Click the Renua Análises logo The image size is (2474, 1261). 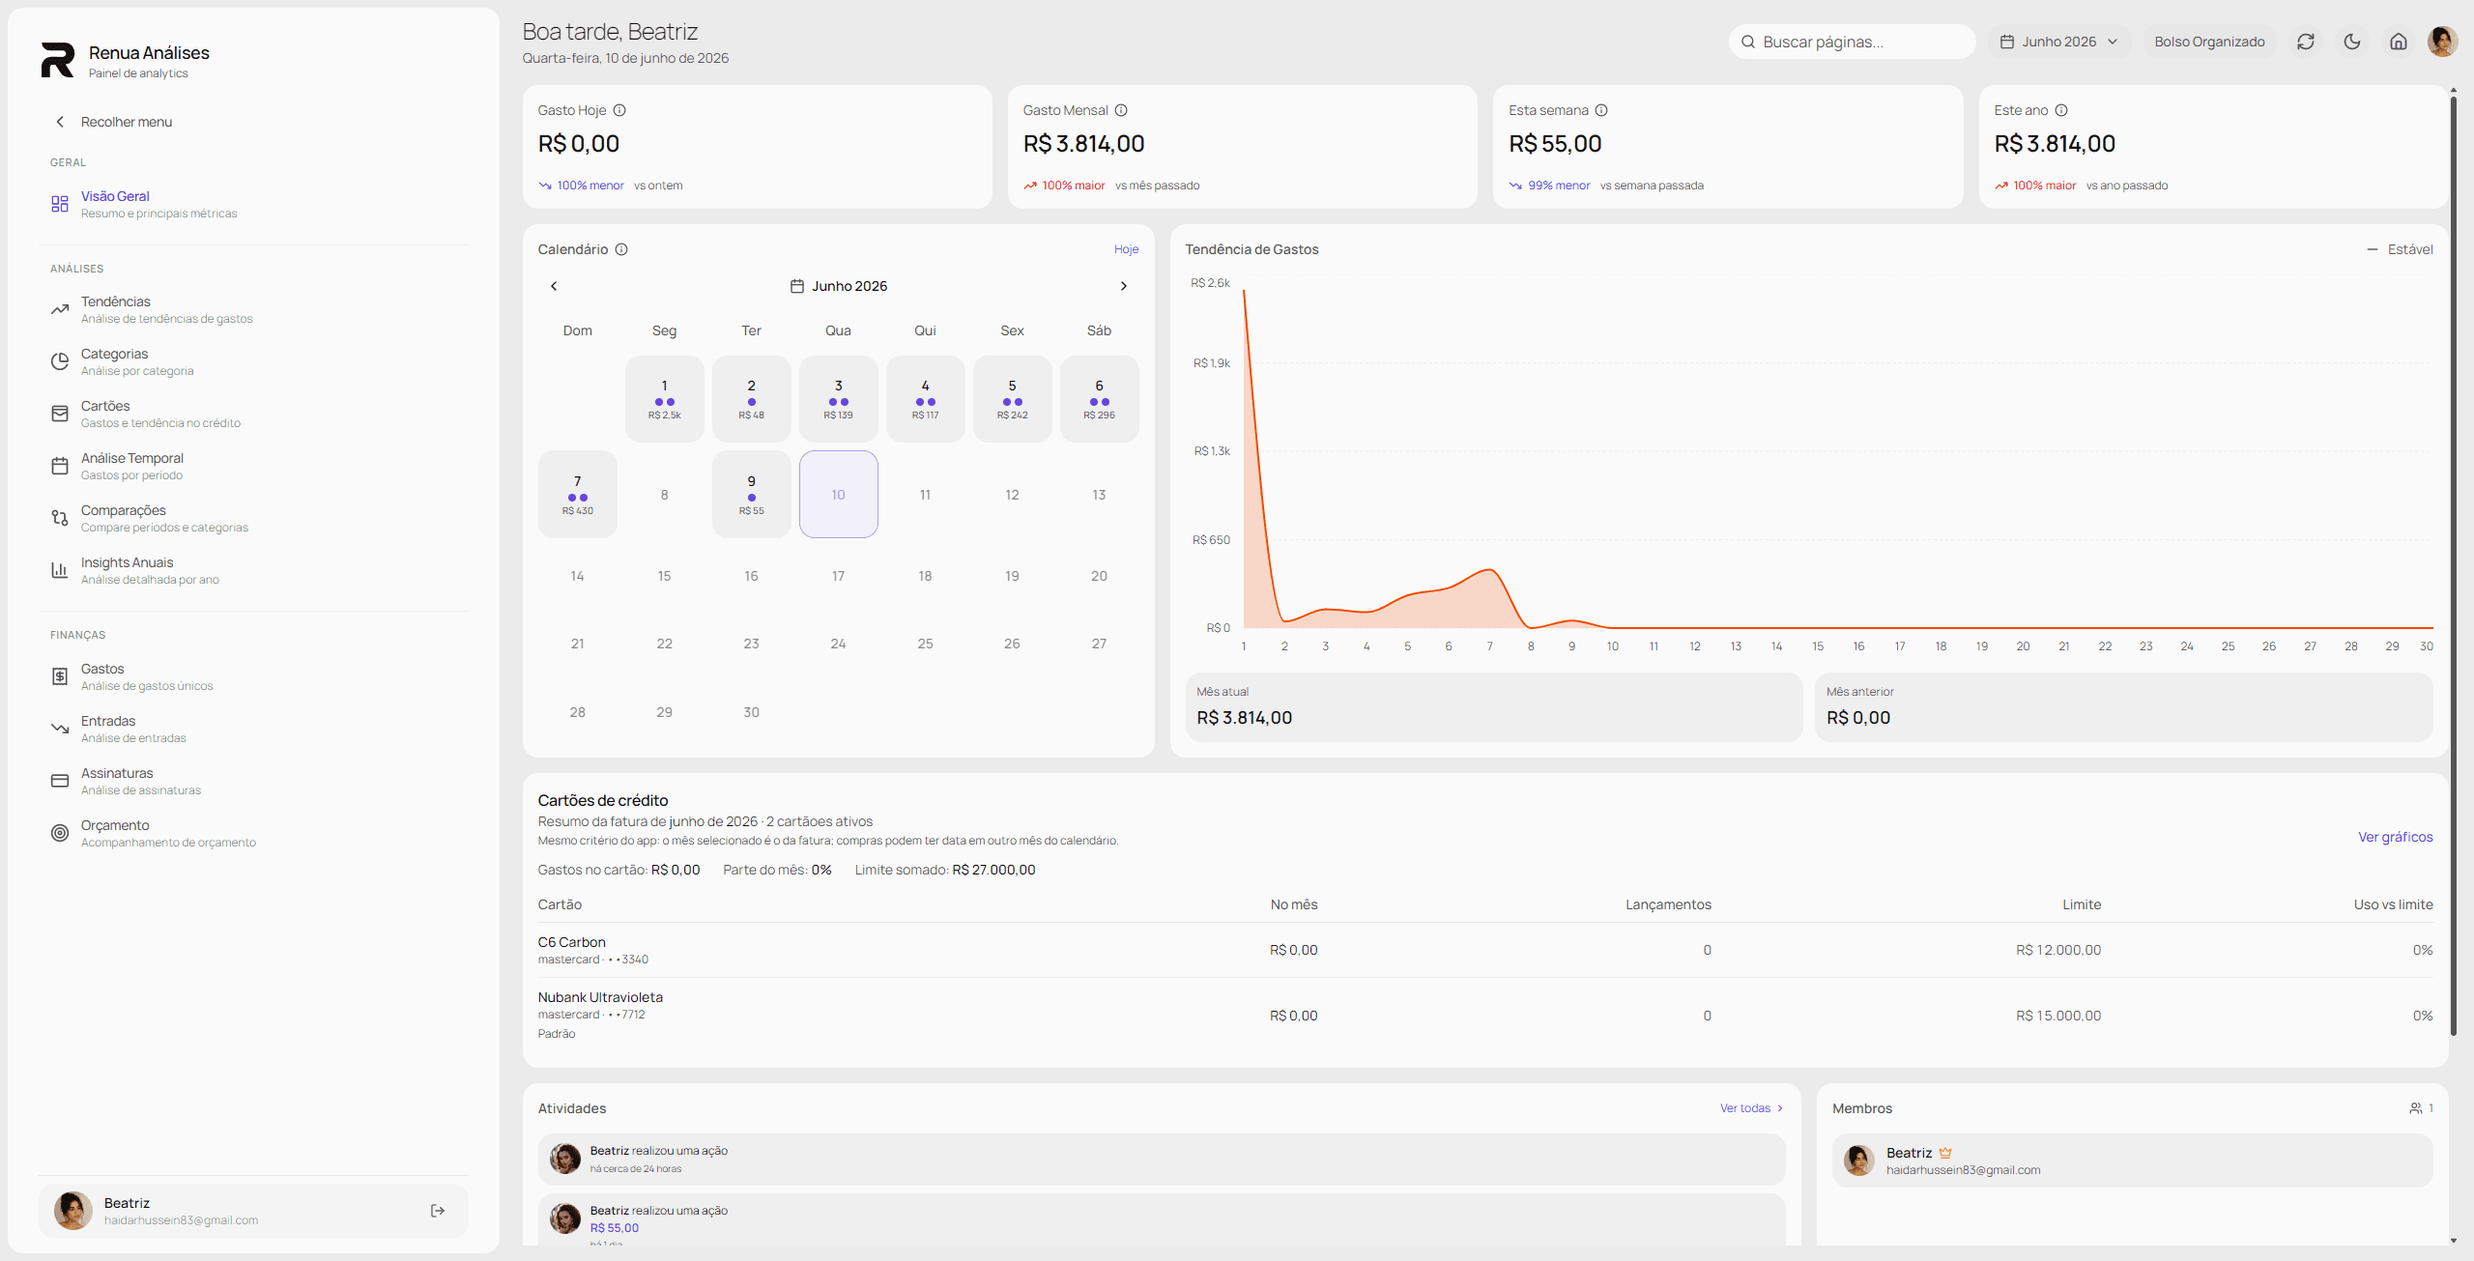coord(58,60)
